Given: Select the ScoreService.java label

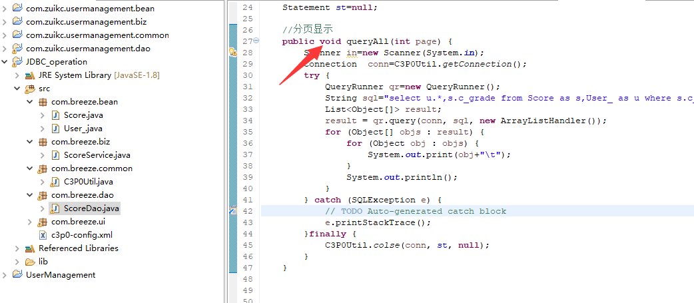Looking at the screenshot, I should 97,154.
